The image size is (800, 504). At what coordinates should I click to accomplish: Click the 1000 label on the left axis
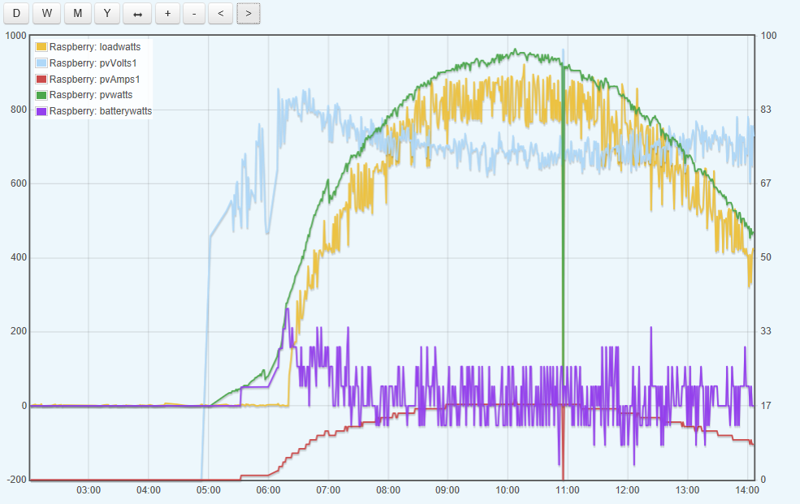(x=15, y=36)
